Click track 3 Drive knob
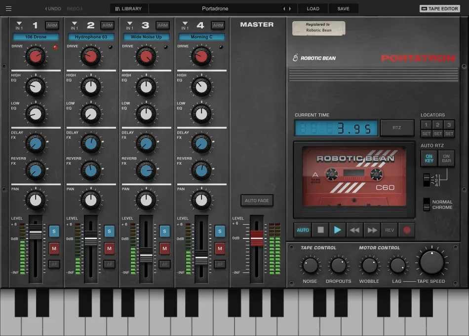 tap(146, 56)
